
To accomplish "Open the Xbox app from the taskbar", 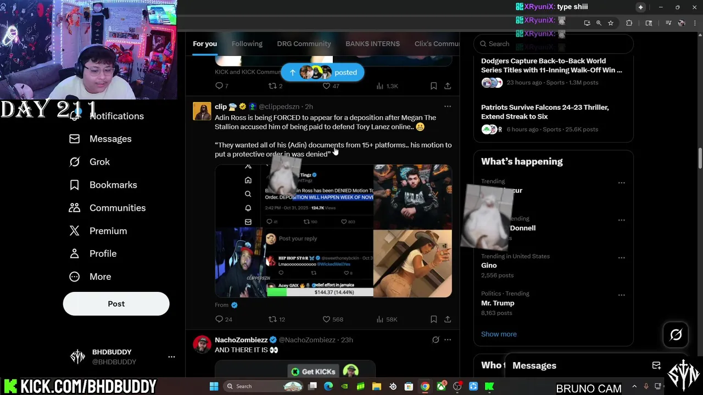I will tap(441, 386).
